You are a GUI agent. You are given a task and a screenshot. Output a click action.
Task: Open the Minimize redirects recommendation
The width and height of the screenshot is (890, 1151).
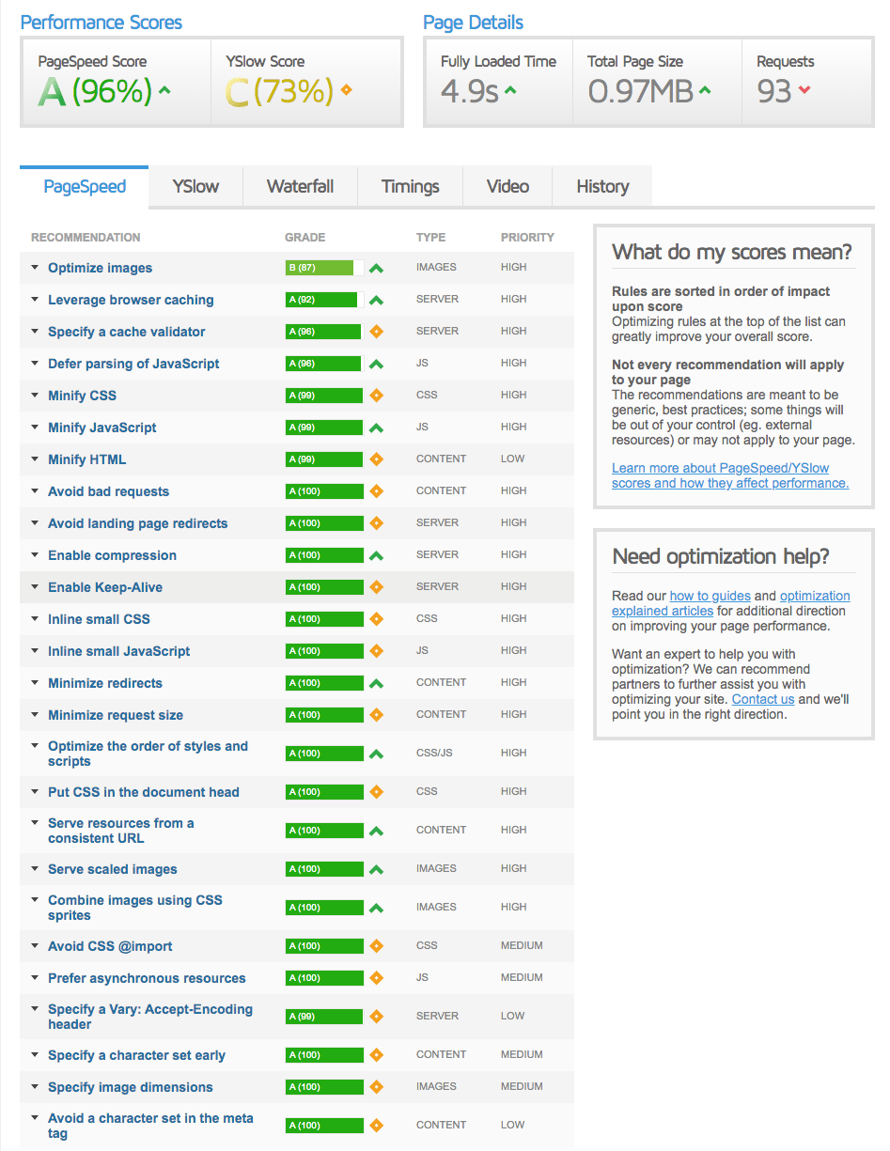click(105, 683)
